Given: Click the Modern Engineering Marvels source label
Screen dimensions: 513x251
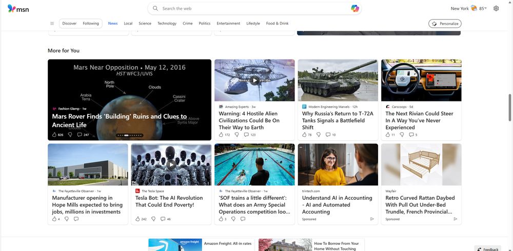Looking at the screenshot, I should pos(329,107).
